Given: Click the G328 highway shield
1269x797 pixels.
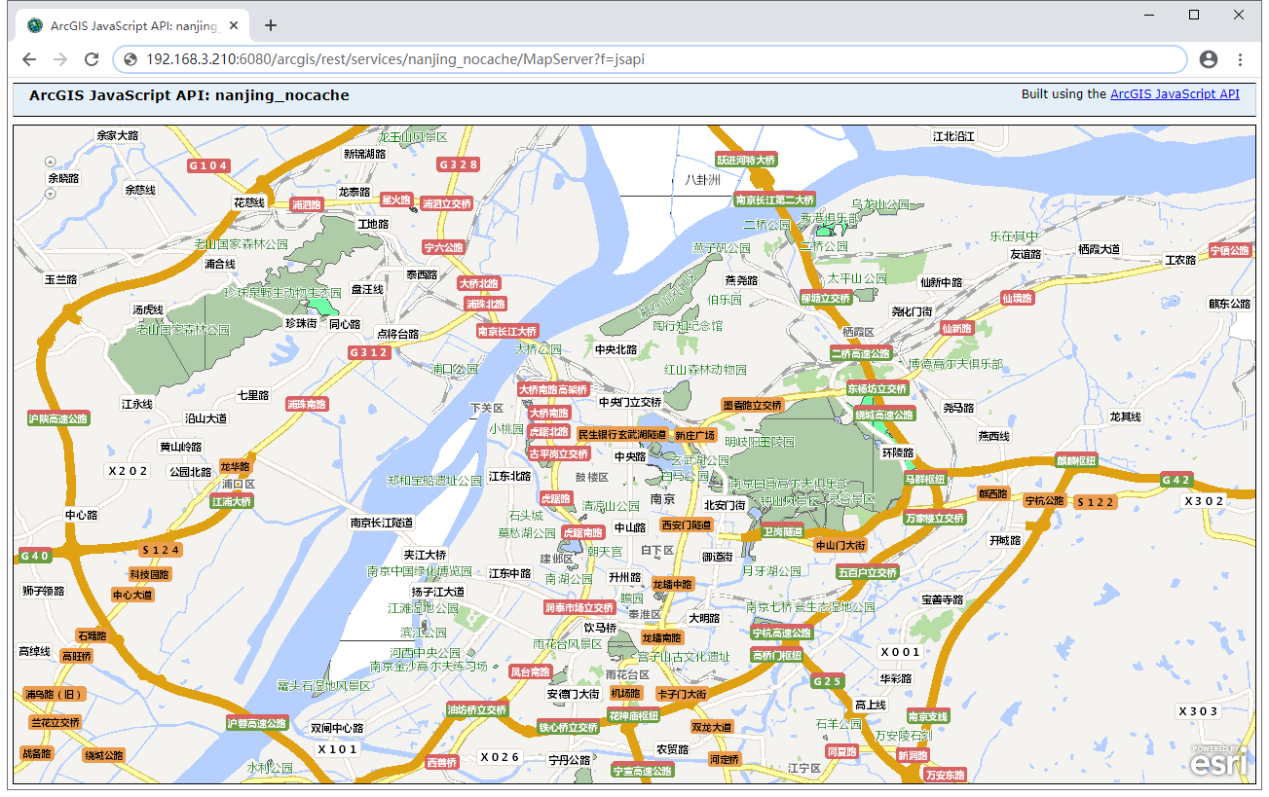Looking at the screenshot, I should click(x=458, y=164).
